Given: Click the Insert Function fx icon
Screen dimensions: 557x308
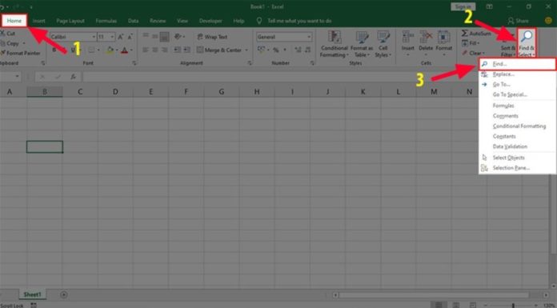Looking at the screenshot, I should coord(73,77).
